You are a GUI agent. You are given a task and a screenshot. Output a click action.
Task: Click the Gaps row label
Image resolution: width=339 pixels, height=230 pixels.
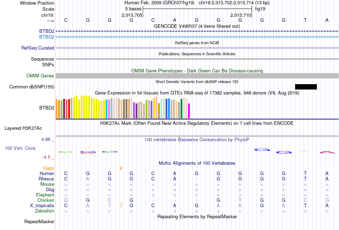click(49, 168)
